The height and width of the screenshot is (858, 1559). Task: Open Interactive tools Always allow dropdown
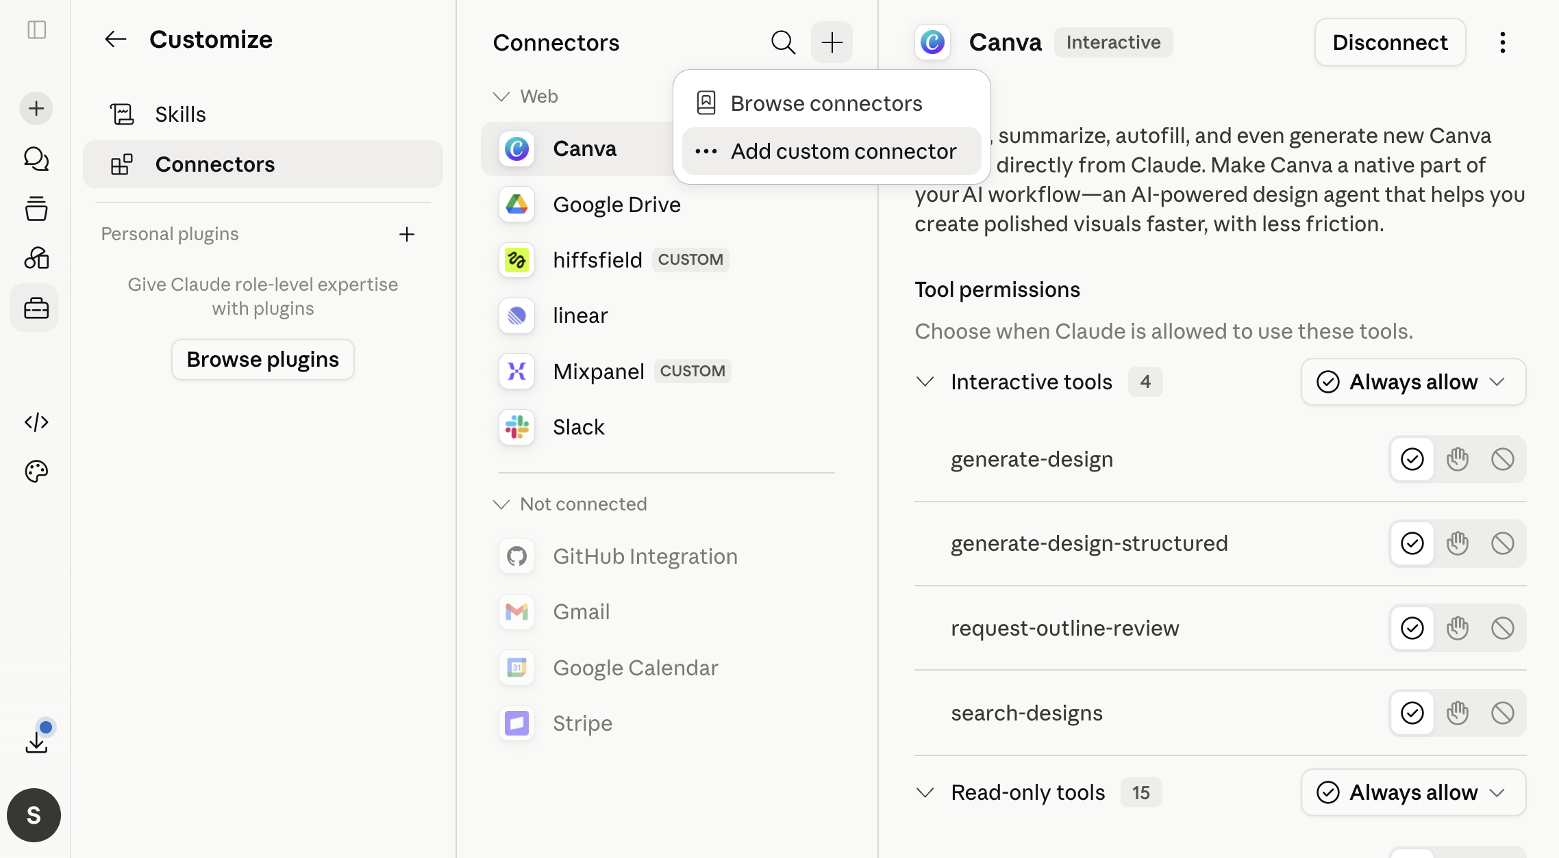[x=1413, y=382]
